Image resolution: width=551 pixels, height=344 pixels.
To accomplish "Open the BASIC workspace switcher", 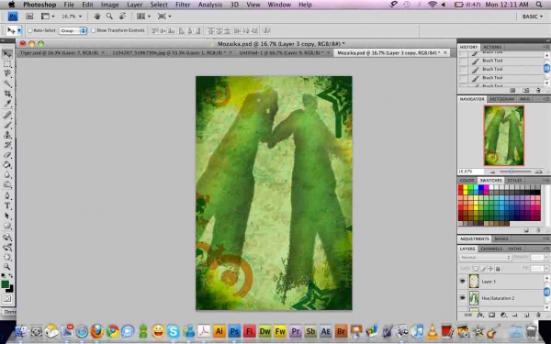I will 533,17.
